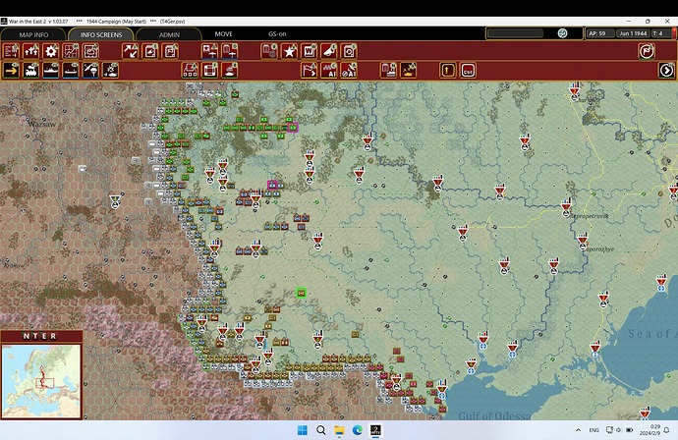
Task: Click the document factory supply icon
Action: click(x=388, y=70)
